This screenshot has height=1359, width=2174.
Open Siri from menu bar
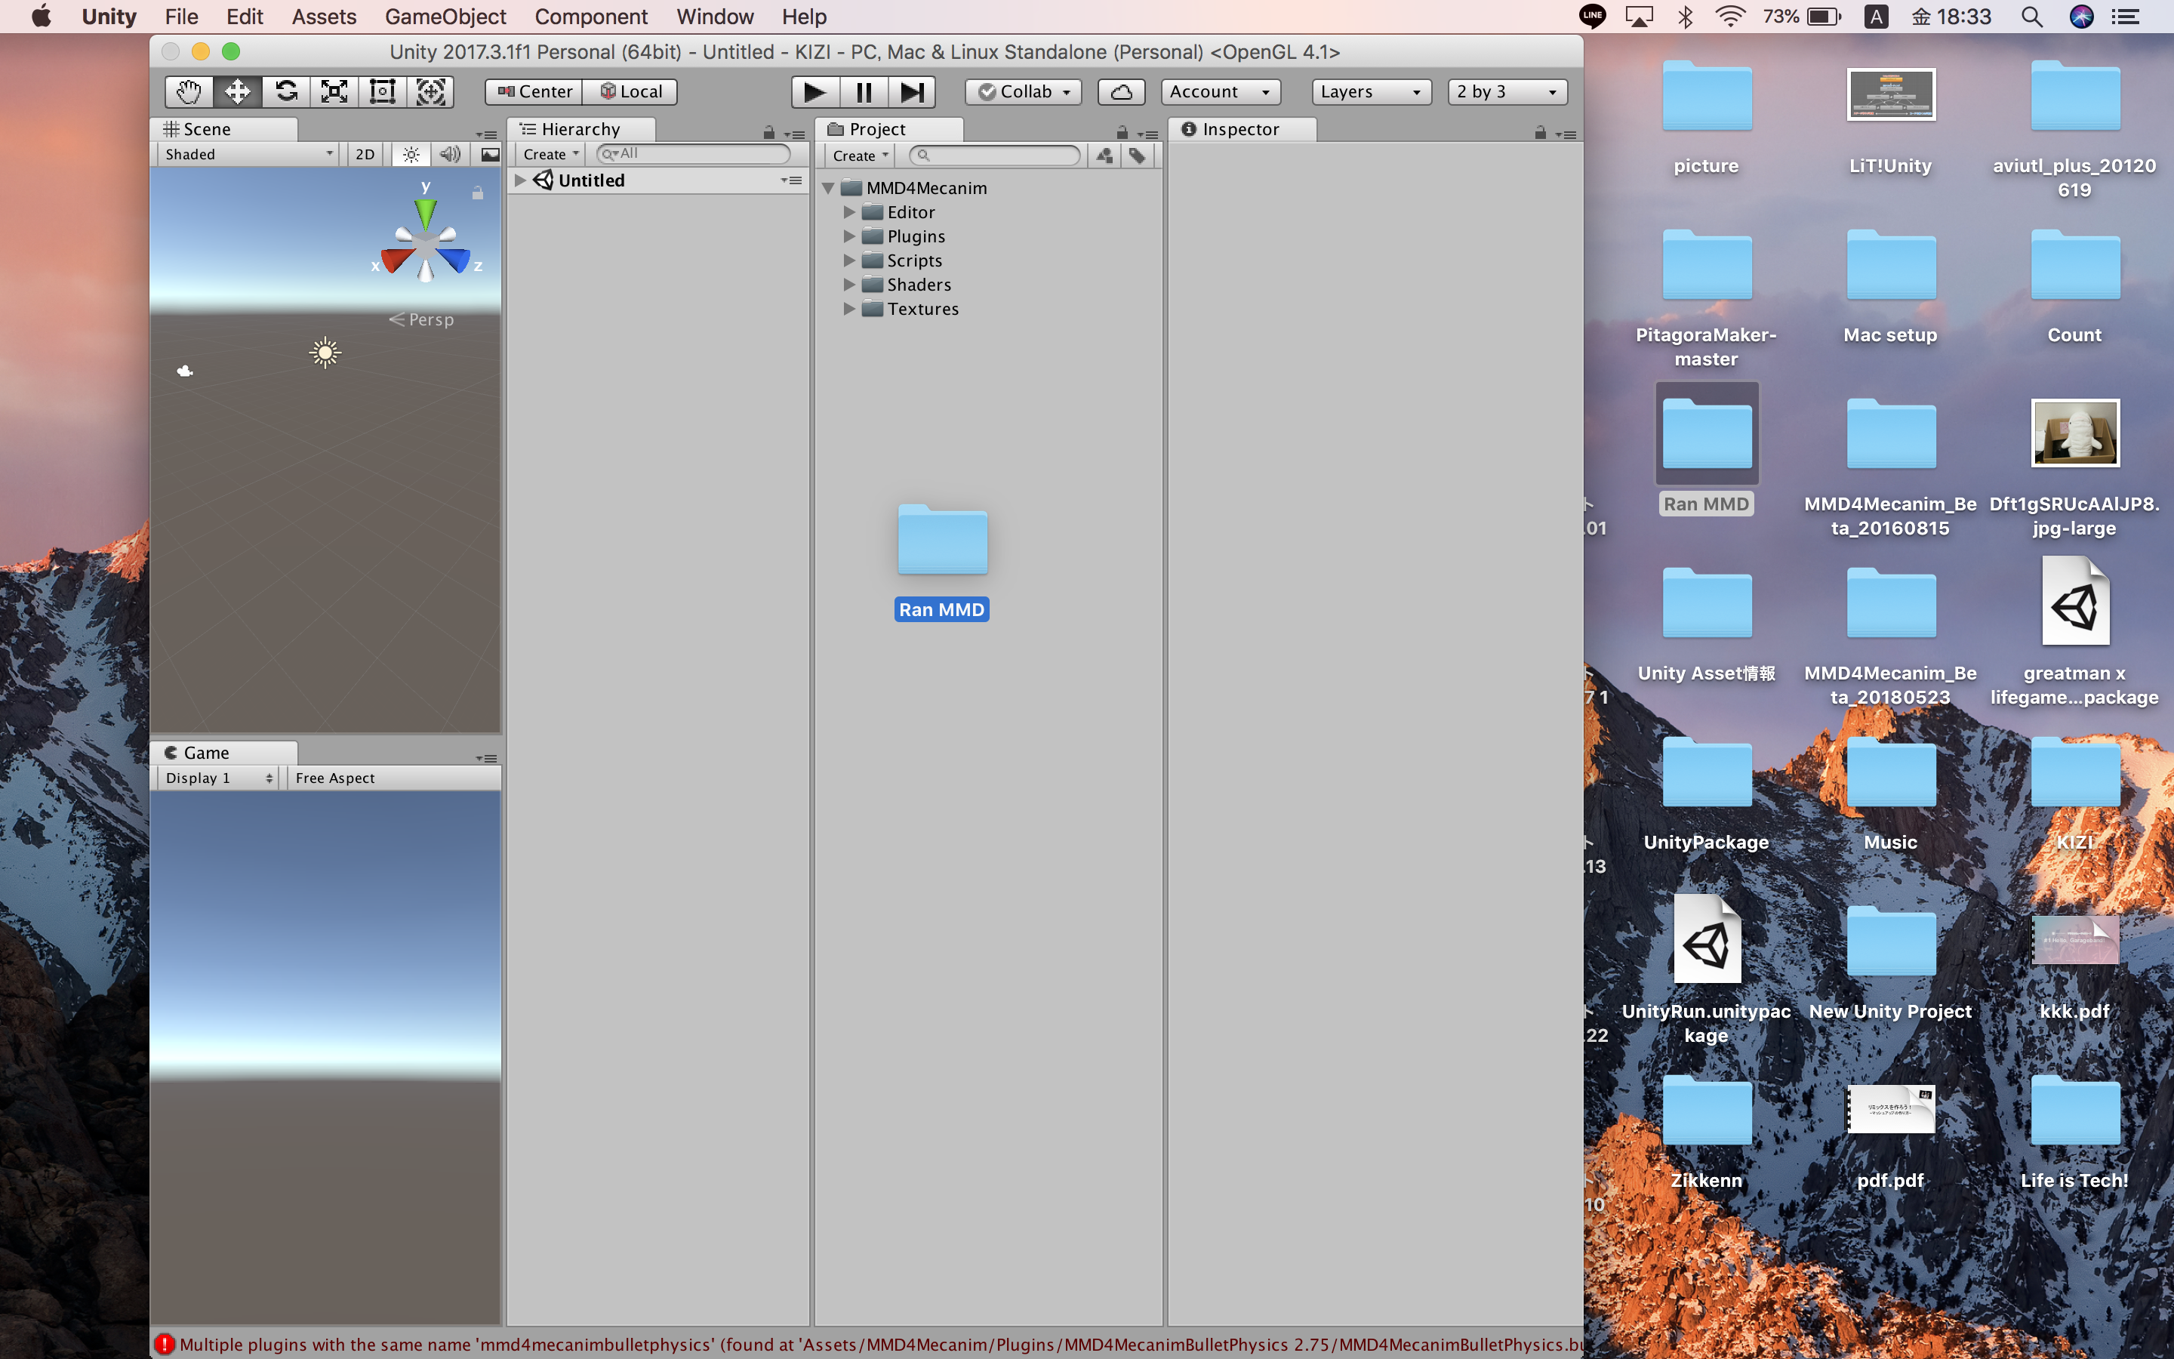[2083, 16]
